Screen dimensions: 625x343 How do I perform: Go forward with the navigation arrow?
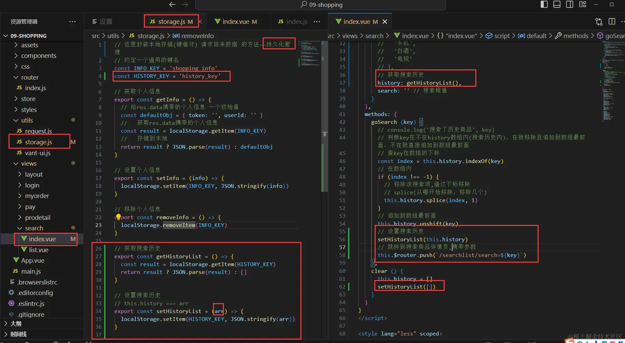(x=185, y=4)
